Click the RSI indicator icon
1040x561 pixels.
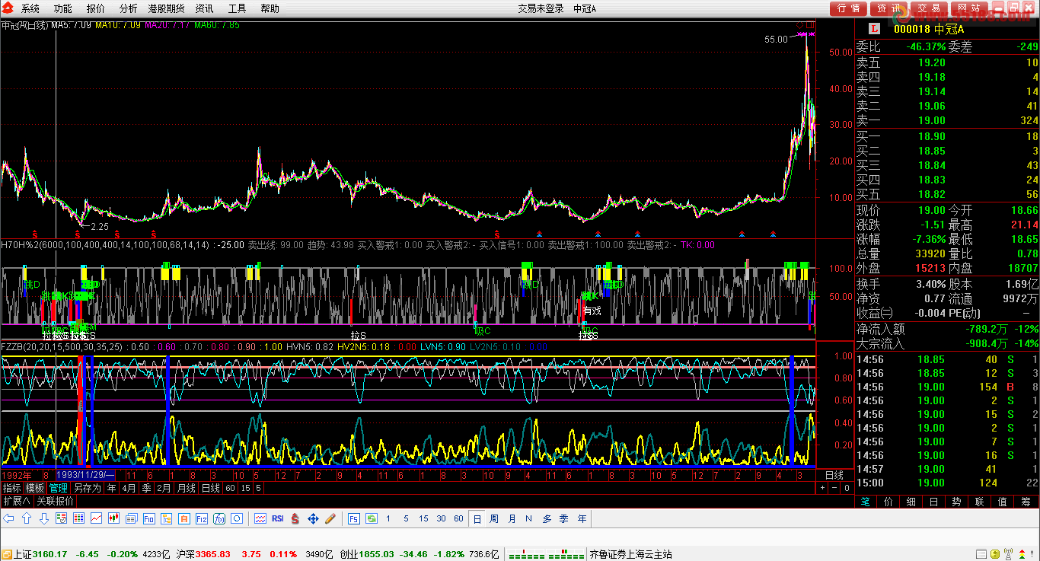278,518
